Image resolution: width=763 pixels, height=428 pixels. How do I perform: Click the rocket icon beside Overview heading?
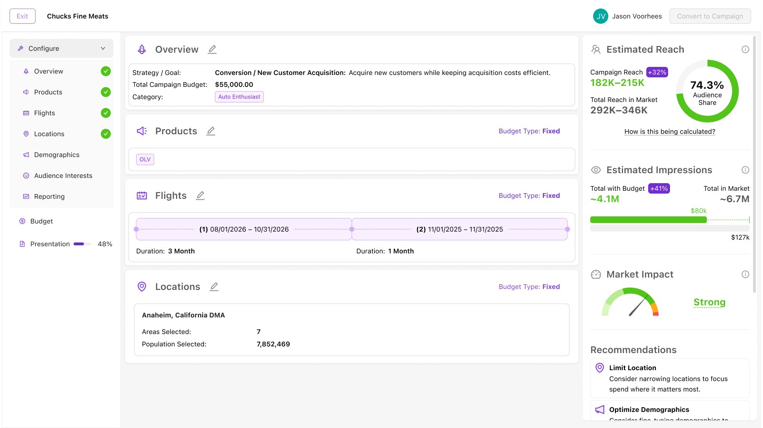pyautogui.click(x=142, y=49)
